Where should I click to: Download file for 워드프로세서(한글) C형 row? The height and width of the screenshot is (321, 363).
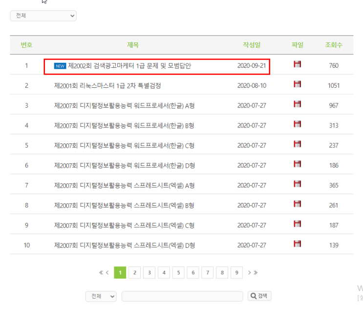(297, 144)
